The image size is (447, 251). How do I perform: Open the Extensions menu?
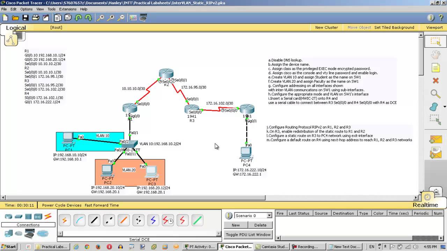pyautogui.click(x=68, y=9)
